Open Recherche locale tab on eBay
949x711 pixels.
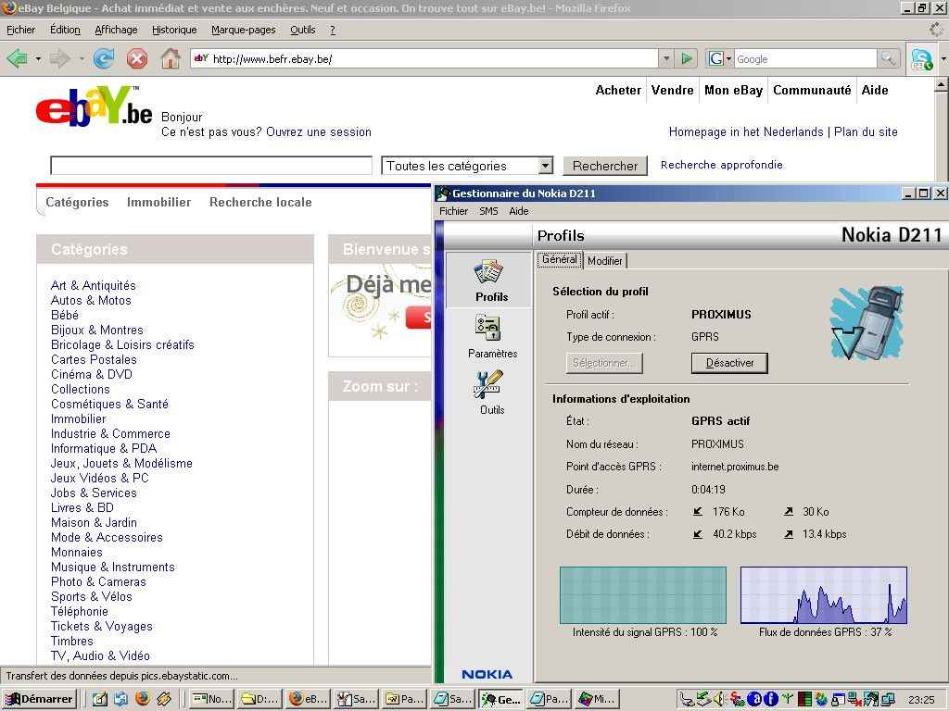pos(260,202)
